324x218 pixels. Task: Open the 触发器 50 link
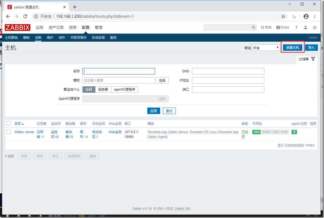[69, 134]
